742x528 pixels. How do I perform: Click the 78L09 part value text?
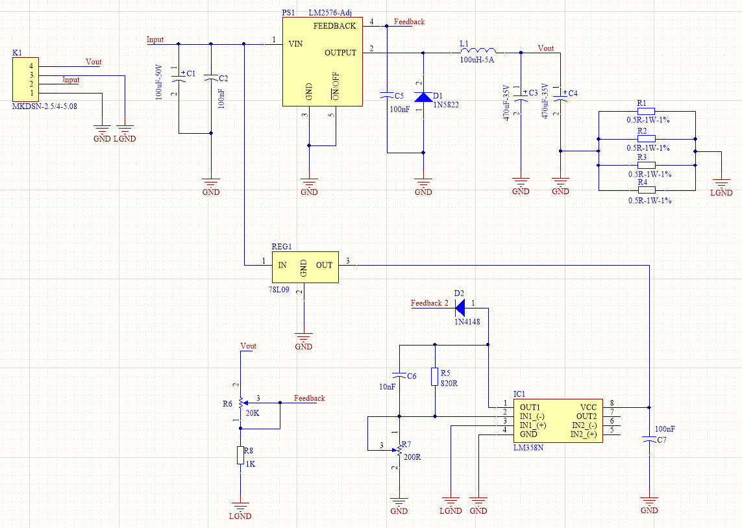pyautogui.click(x=278, y=290)
